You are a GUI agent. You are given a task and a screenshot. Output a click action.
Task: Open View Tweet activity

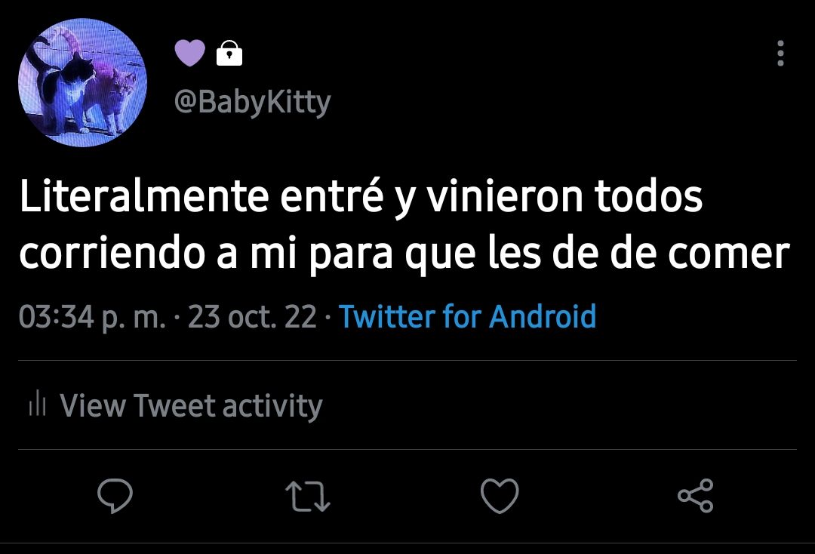(x=191, y=405)
